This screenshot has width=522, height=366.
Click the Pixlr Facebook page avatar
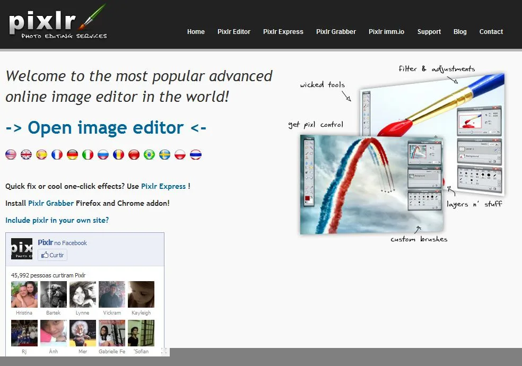tap(22, 249)
